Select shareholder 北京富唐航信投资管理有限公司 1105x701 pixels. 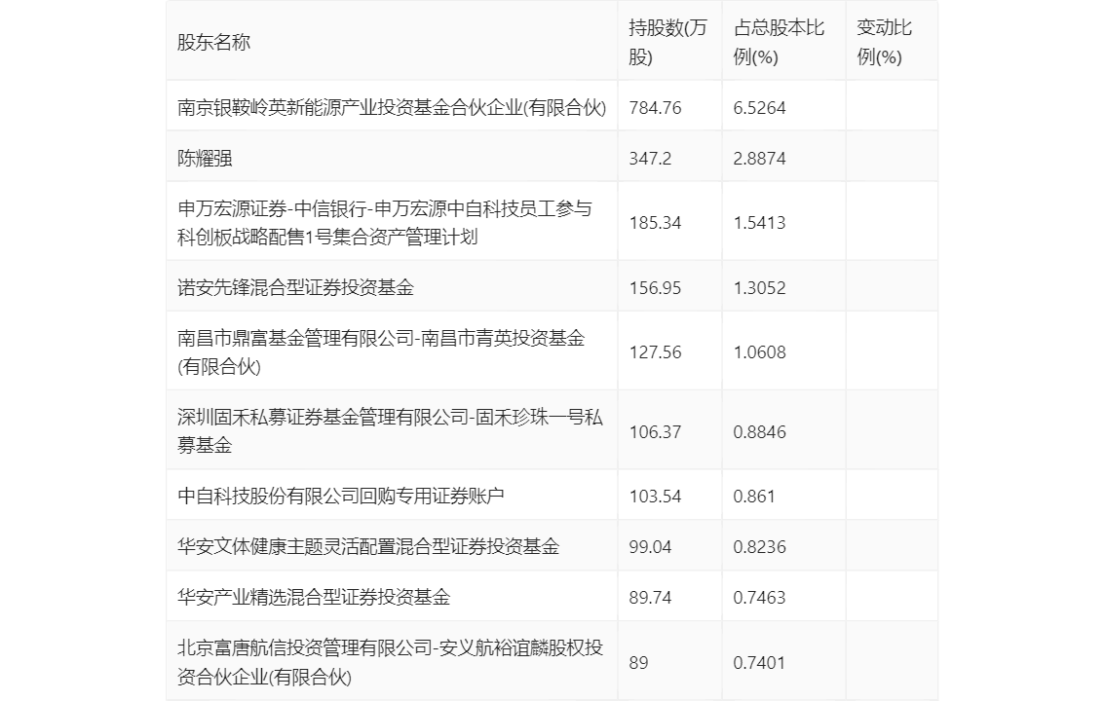pyautogui.click(x=390, y=662)
